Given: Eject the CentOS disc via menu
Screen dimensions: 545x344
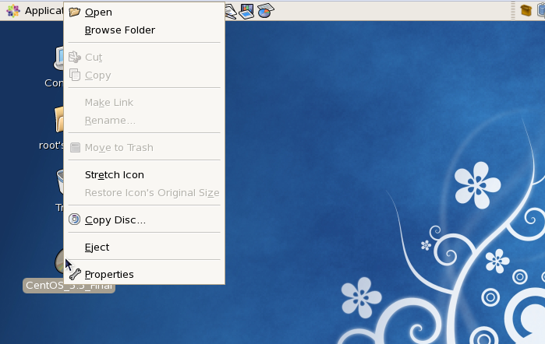Looking at the screenshot, I should pyautogui.click(x=144, y=247).
